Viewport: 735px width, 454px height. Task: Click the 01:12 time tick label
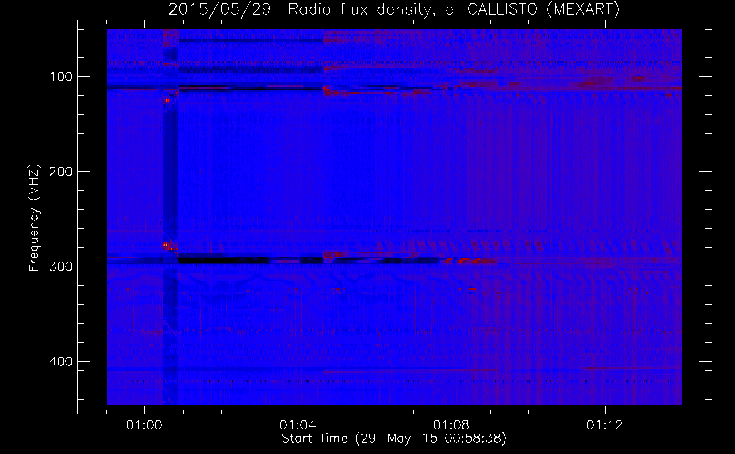point(605,425)
